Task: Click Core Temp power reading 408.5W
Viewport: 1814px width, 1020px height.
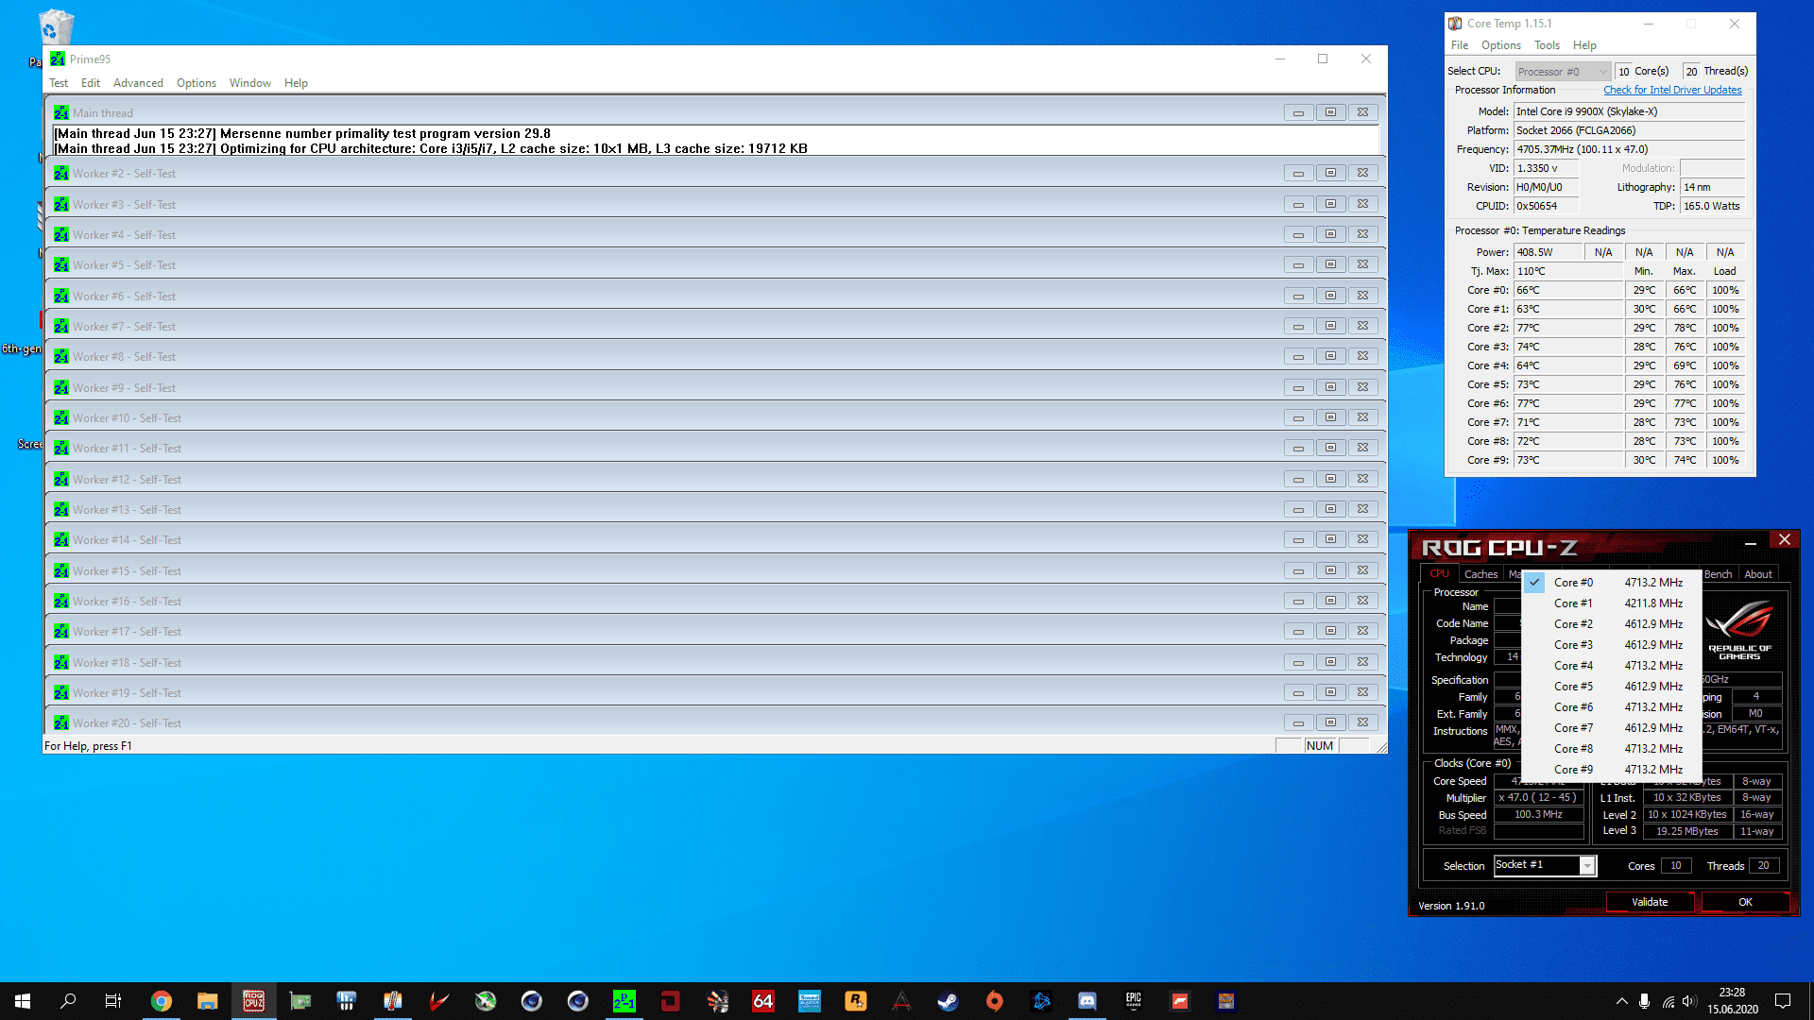Action: [x=1548, y=252]
